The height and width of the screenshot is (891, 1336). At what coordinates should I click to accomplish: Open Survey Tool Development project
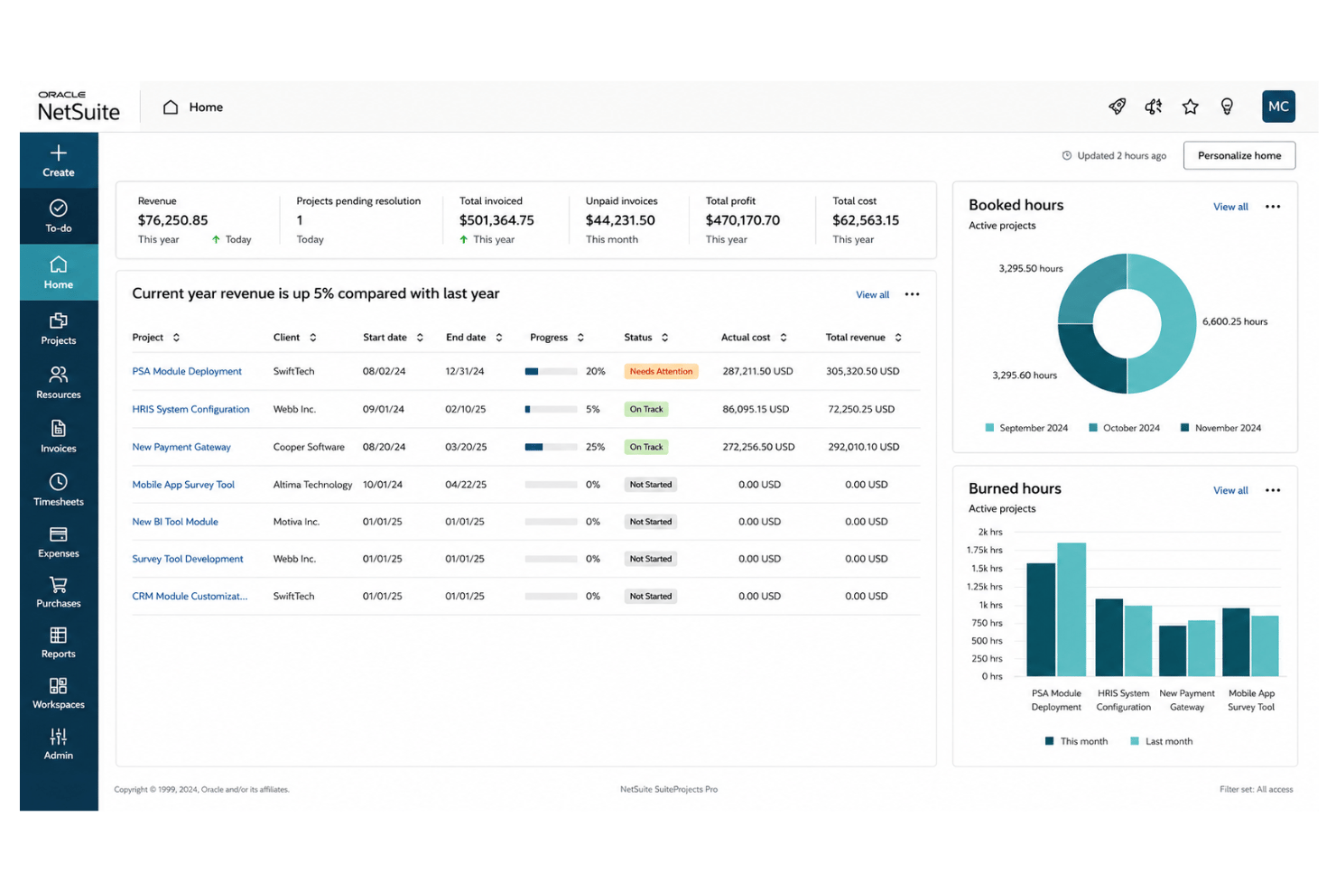pos(188,559)
